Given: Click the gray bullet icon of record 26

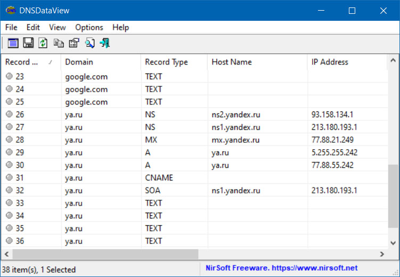Looking at the screenshot, I should 9,114.
